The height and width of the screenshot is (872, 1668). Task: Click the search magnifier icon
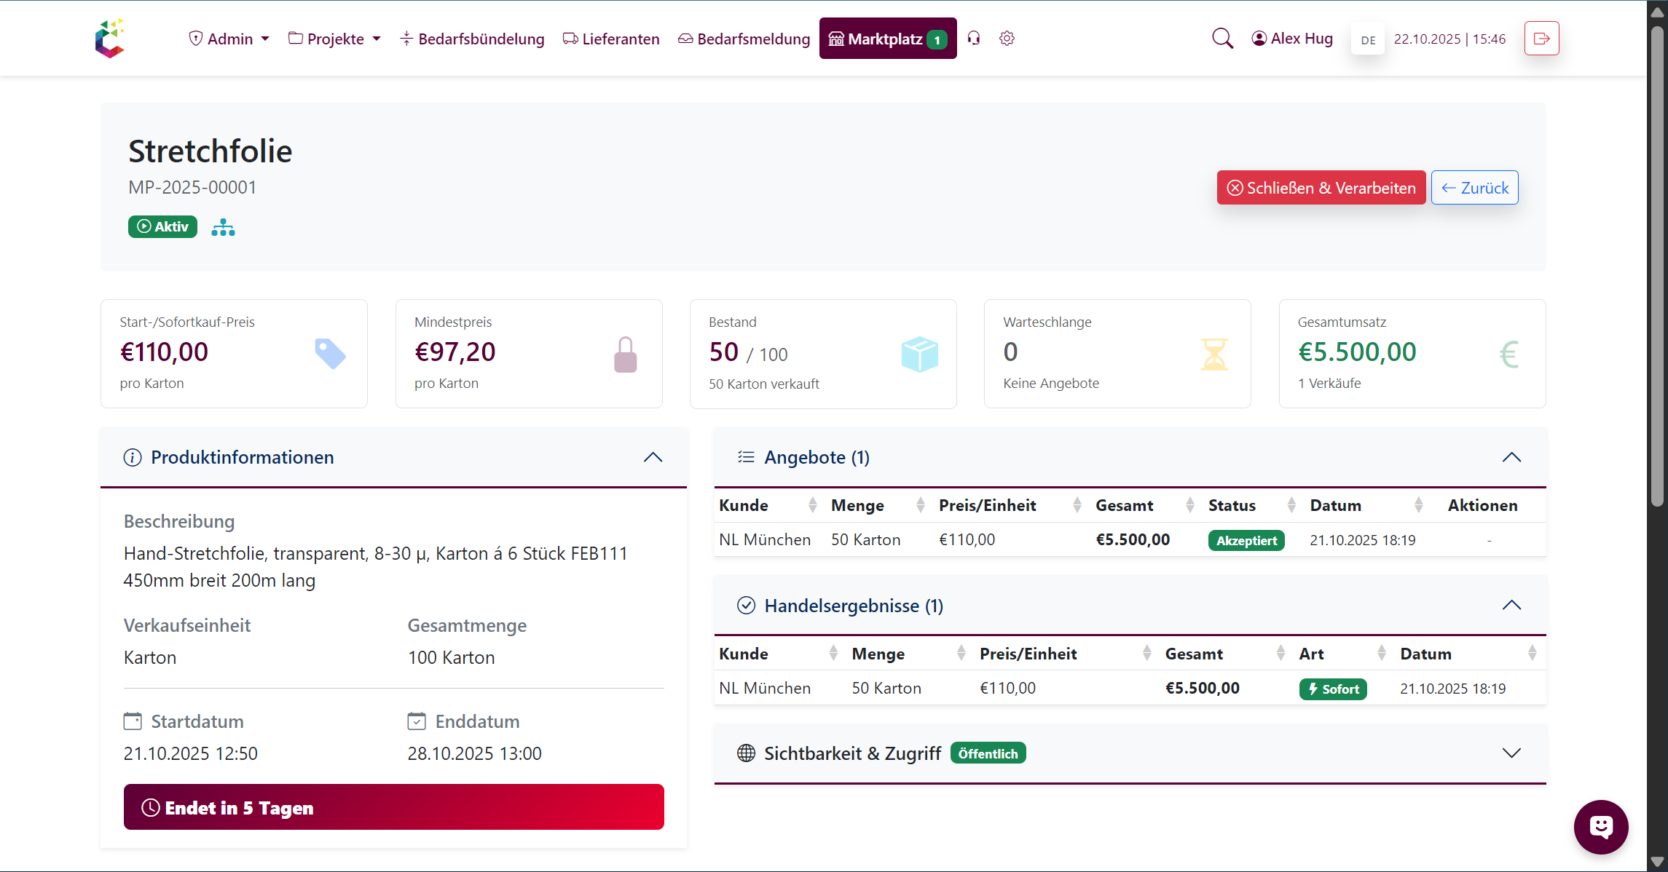(x=1222, y=38)
